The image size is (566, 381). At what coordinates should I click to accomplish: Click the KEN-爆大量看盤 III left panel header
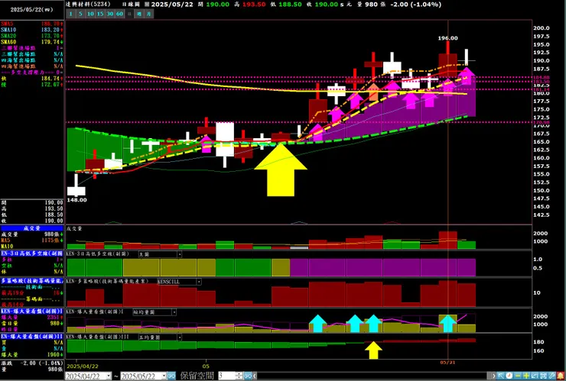32,336
